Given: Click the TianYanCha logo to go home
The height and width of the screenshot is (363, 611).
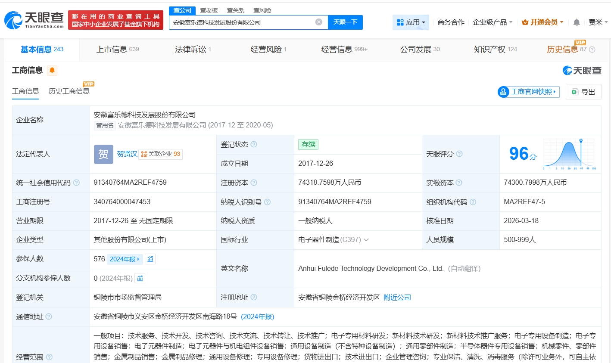Looking at the screenshot, I should point(34,20).
